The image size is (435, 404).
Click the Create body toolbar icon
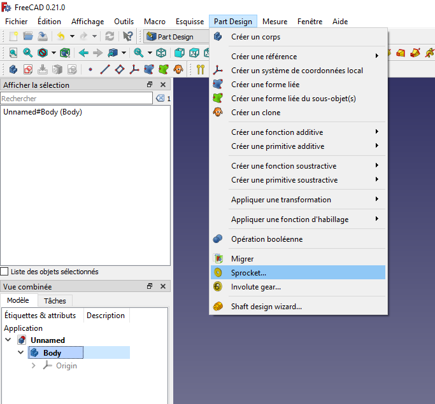13,69
